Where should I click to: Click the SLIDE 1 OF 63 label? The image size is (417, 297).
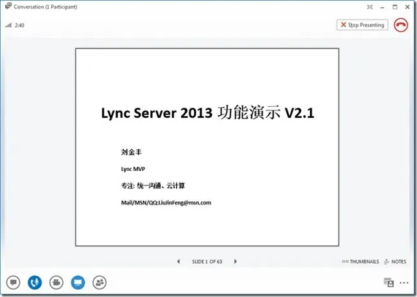pyautogui.click(x=207, y=261)
